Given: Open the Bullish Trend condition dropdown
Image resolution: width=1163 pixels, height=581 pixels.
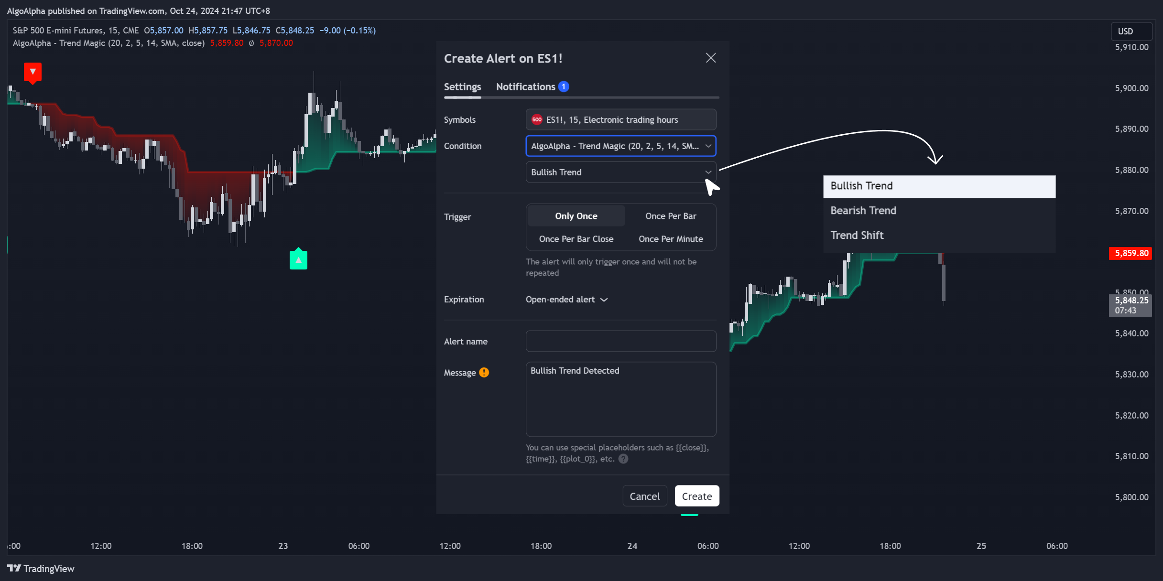Looking at the screenshot, I should pos(621,172).
